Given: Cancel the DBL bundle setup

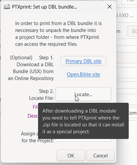Looking at the screenshot, I should [101, 155].
